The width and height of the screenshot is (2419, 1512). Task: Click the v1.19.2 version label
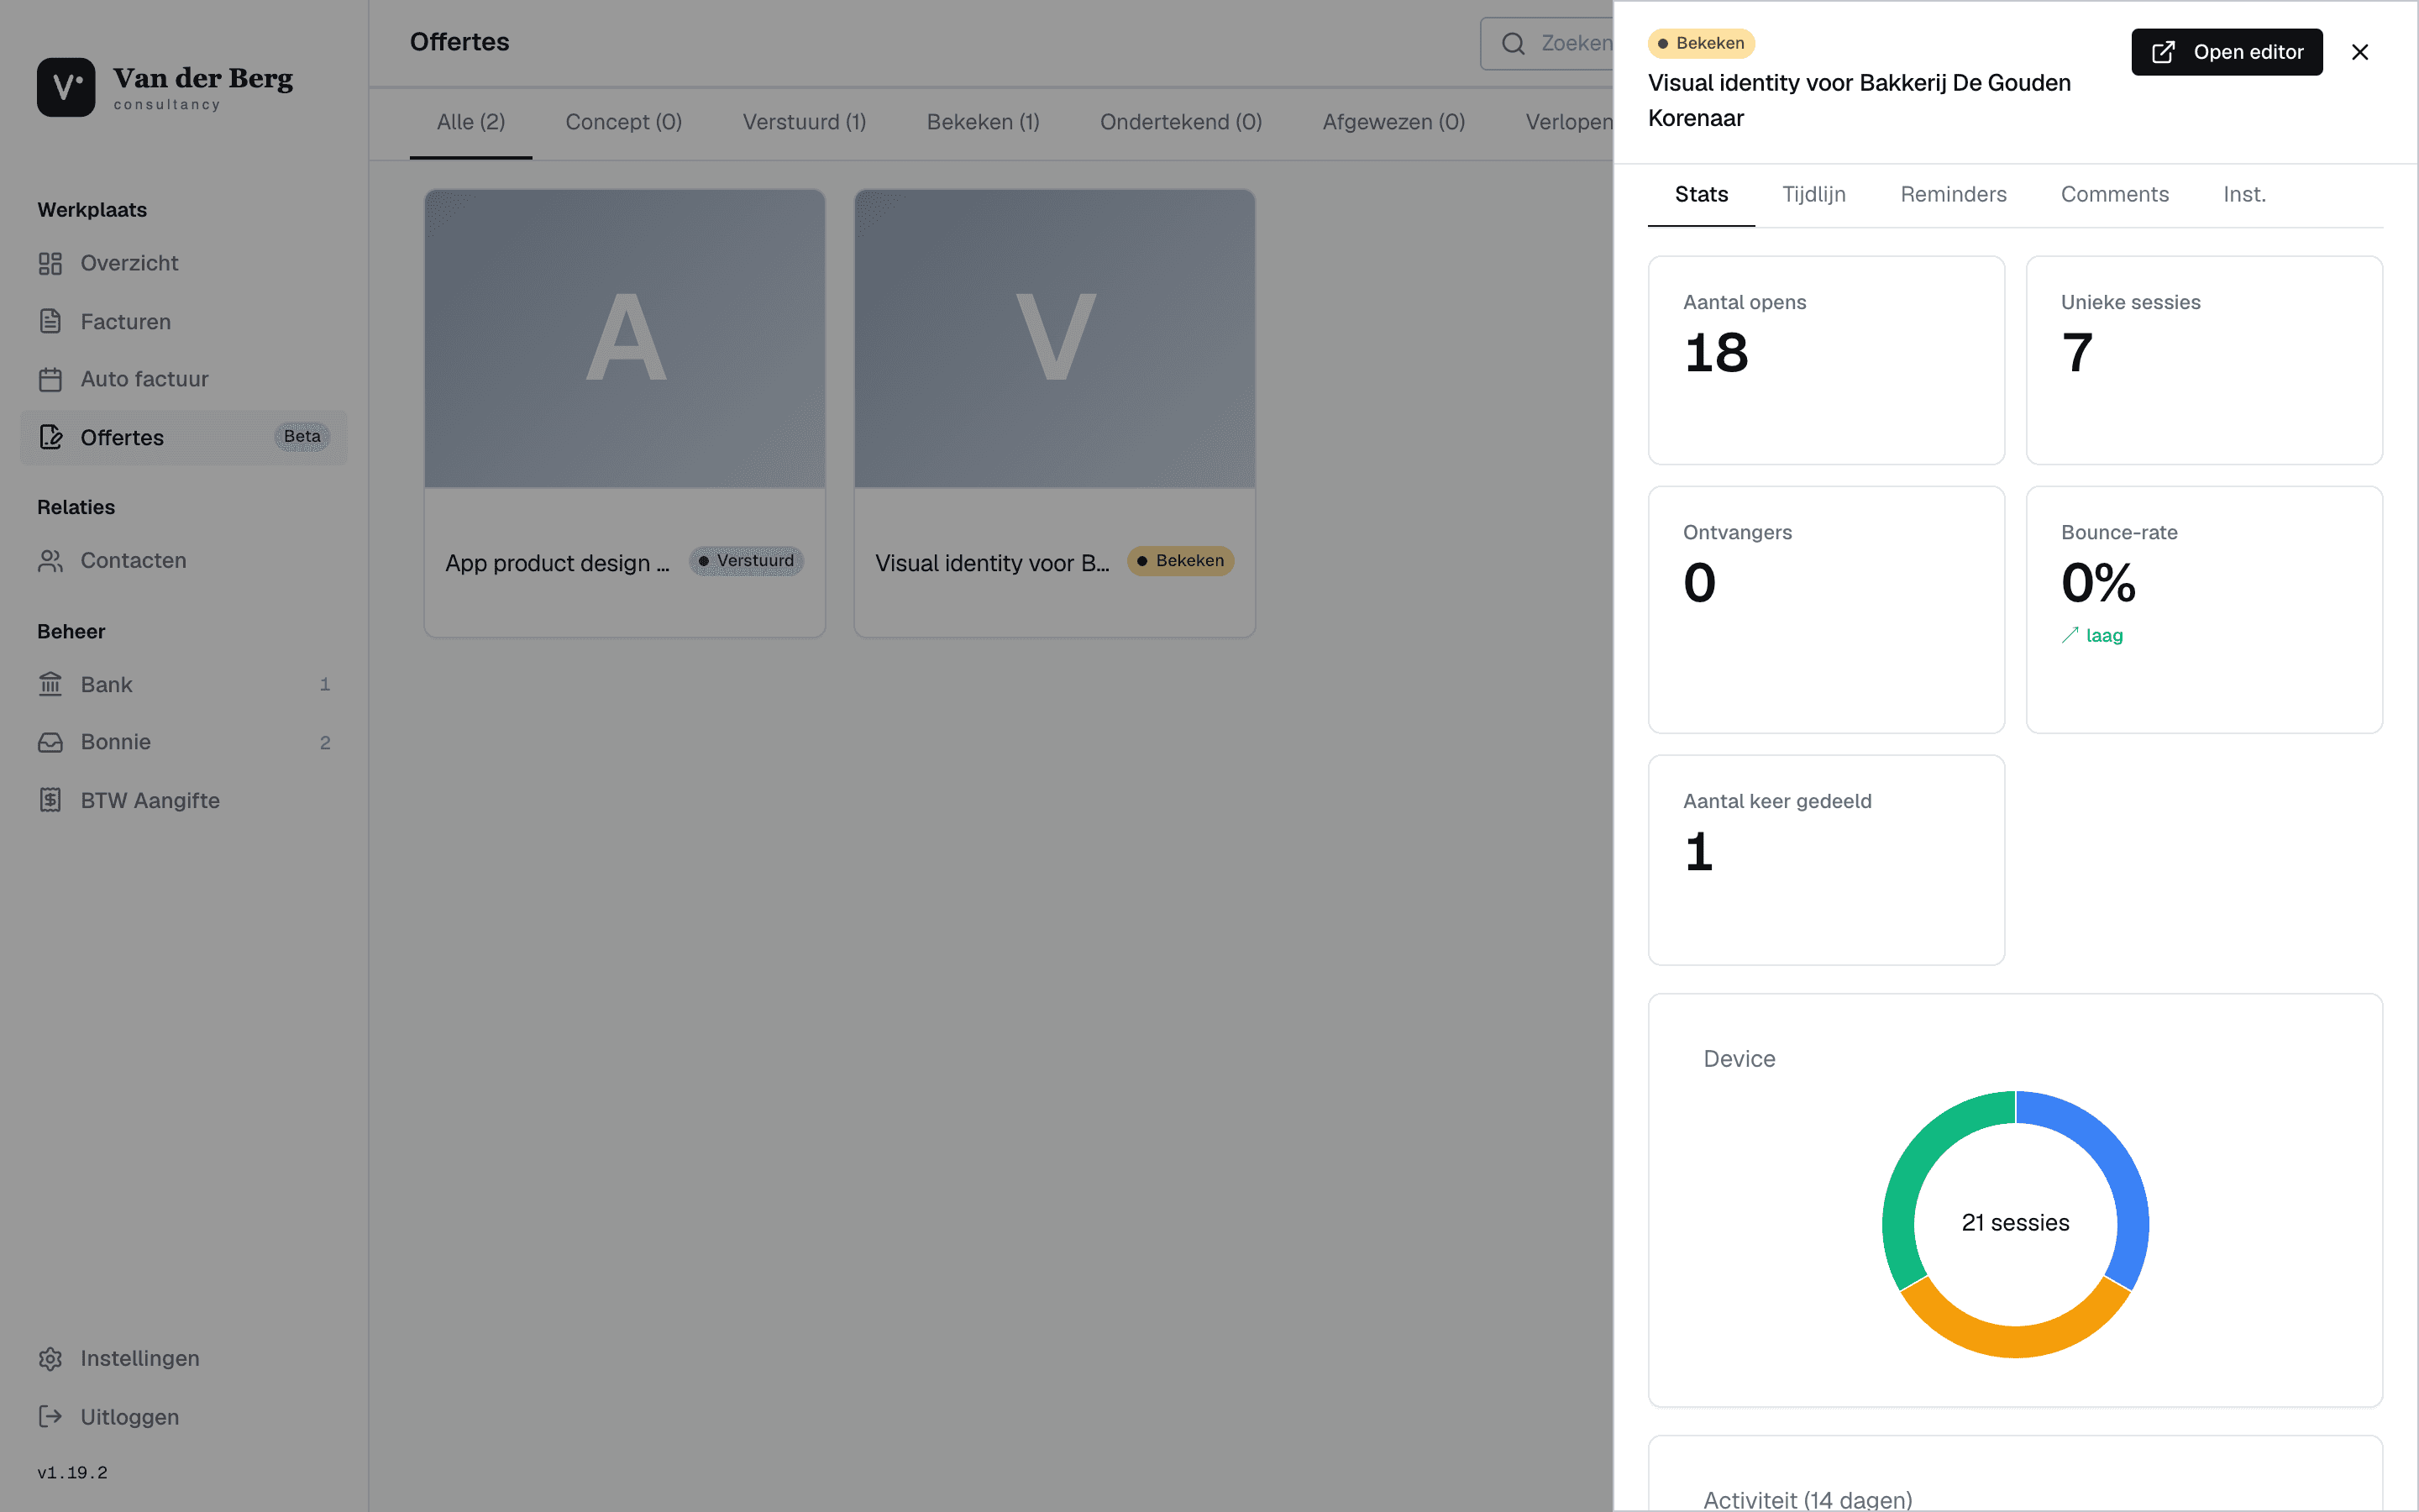pyautogui.click(x=72, y=1472)
